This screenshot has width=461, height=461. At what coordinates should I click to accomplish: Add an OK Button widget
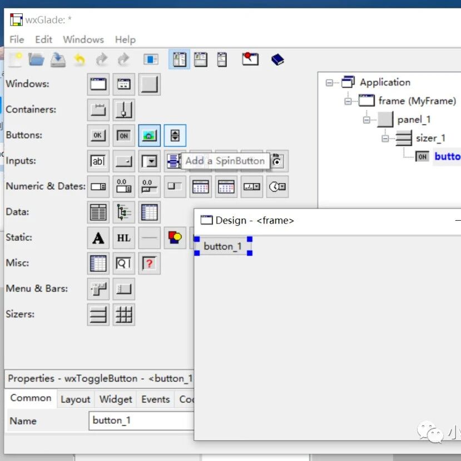[x=98, y=136]
